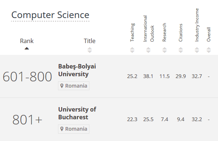Click the Title column sort arrows
218x141 pixels.
pos(90,50)
